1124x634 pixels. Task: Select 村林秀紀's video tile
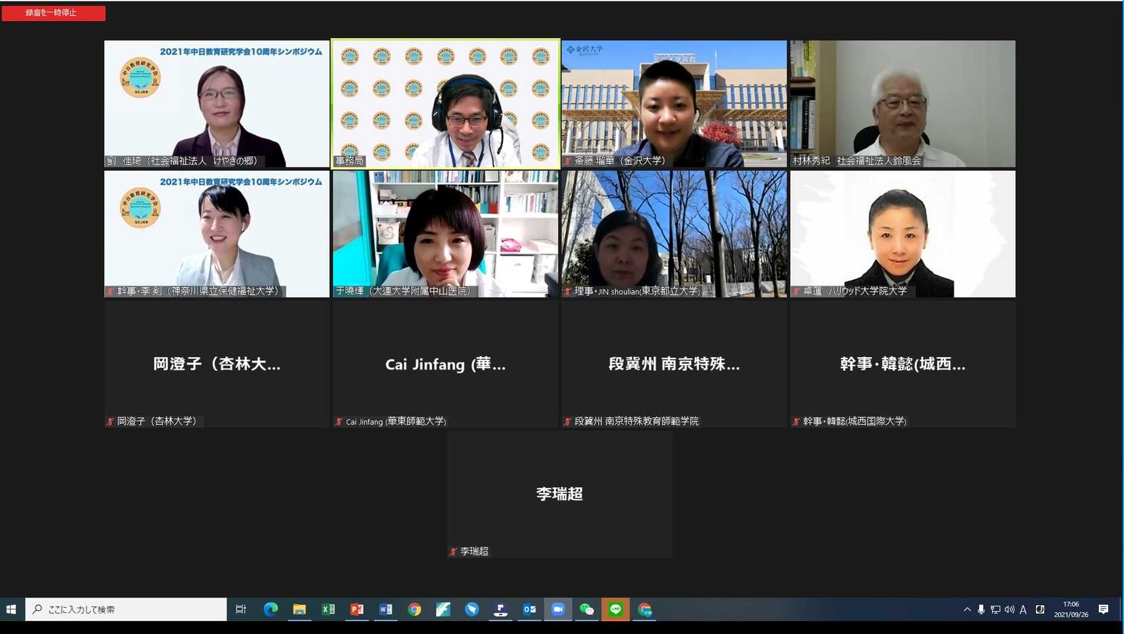[x=903, y=104]
